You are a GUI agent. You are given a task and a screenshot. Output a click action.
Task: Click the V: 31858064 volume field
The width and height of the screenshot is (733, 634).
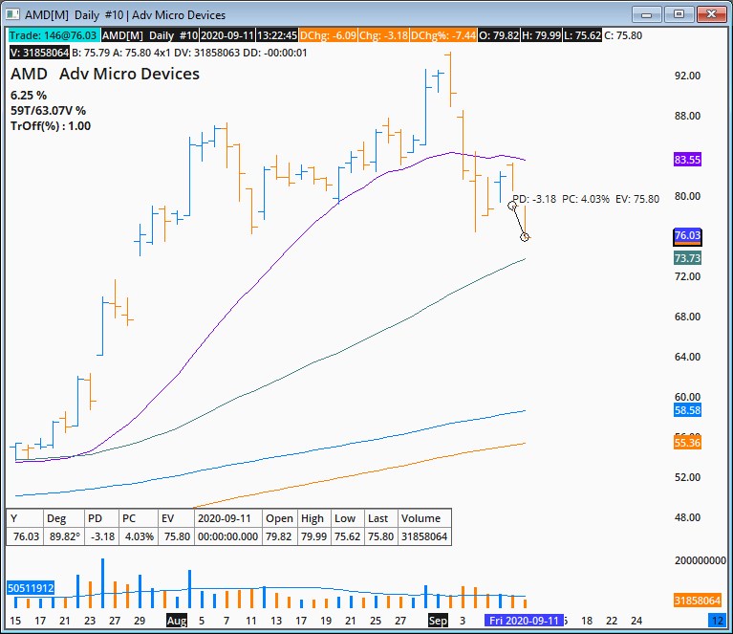click(x=39, y=53)
